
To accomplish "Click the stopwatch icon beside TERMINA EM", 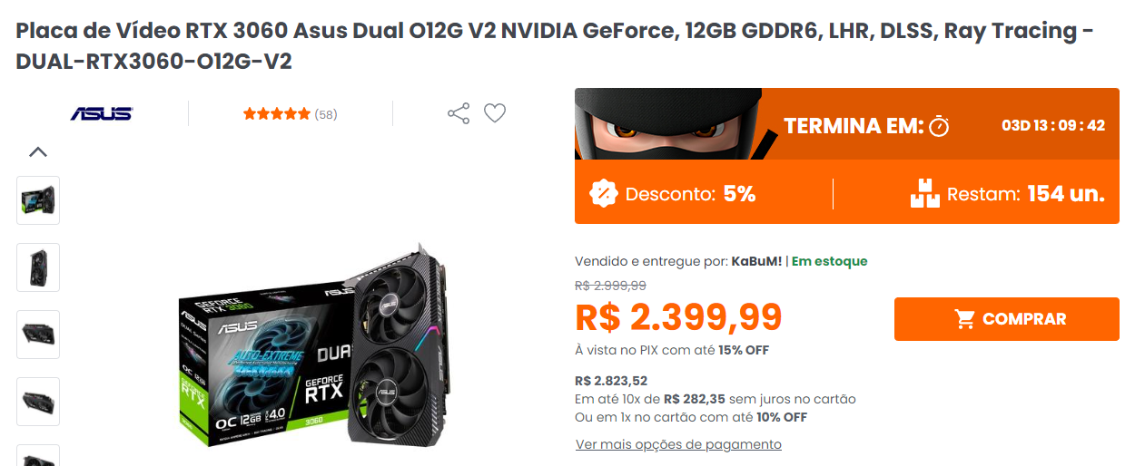I will (939, 125).
